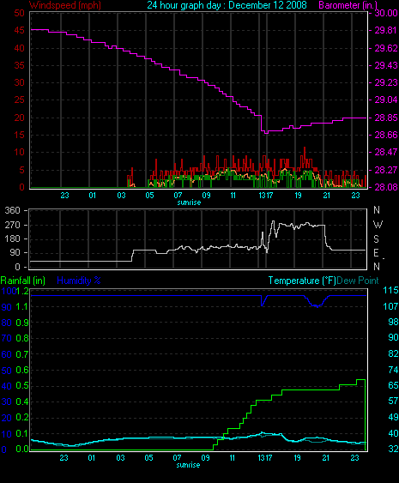
Task: Click the barometer value 29.81
Action: (386, 31)
